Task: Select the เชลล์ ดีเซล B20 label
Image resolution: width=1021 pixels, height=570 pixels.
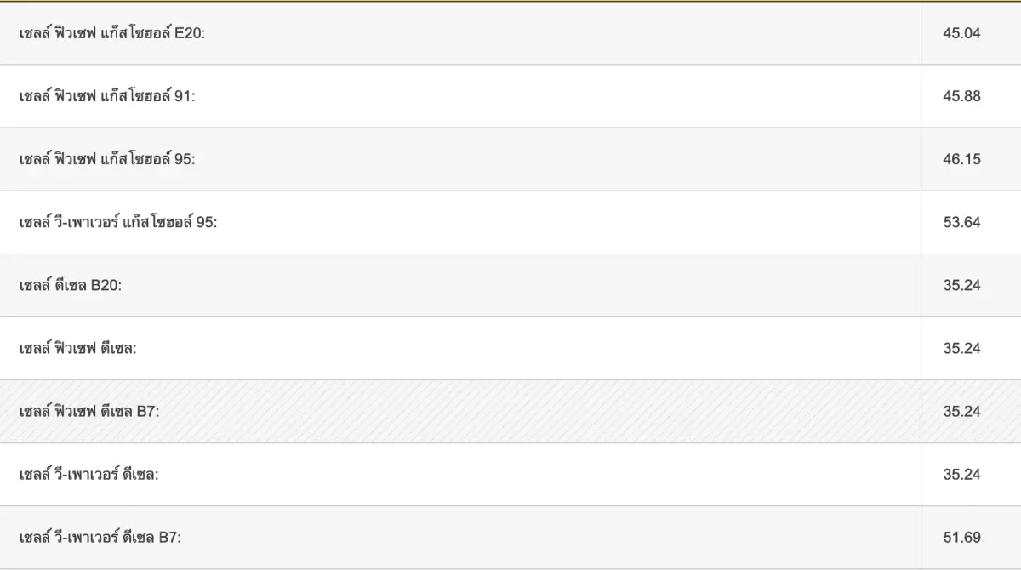Action: pos(71,285)
